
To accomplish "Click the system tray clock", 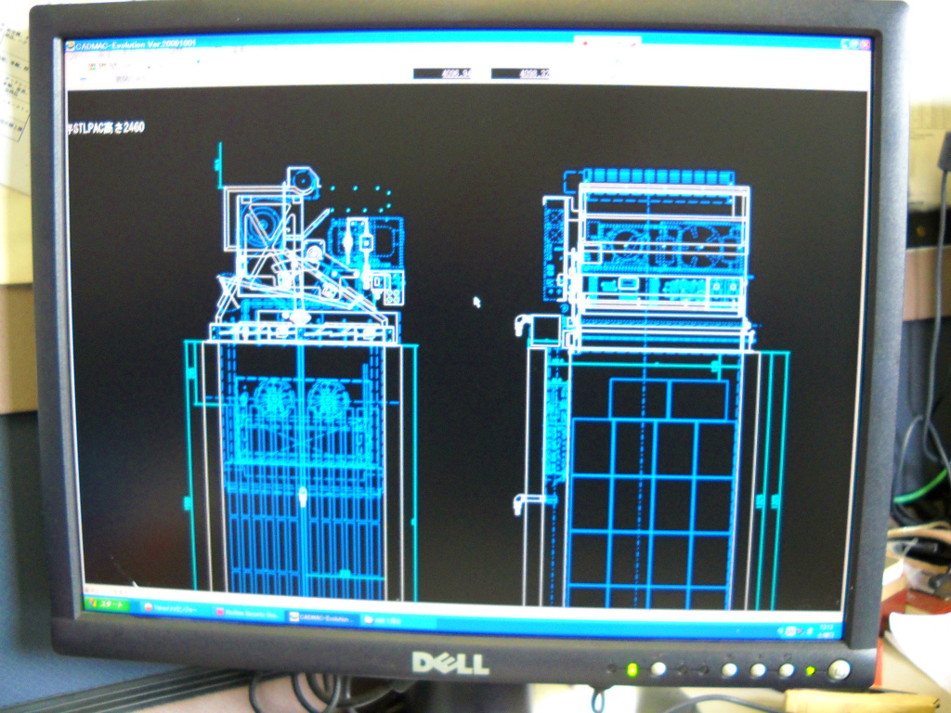I will [826, 631].
